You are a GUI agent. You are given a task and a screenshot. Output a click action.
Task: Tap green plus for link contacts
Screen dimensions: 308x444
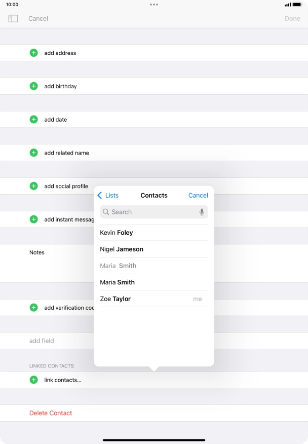point(33,380)
